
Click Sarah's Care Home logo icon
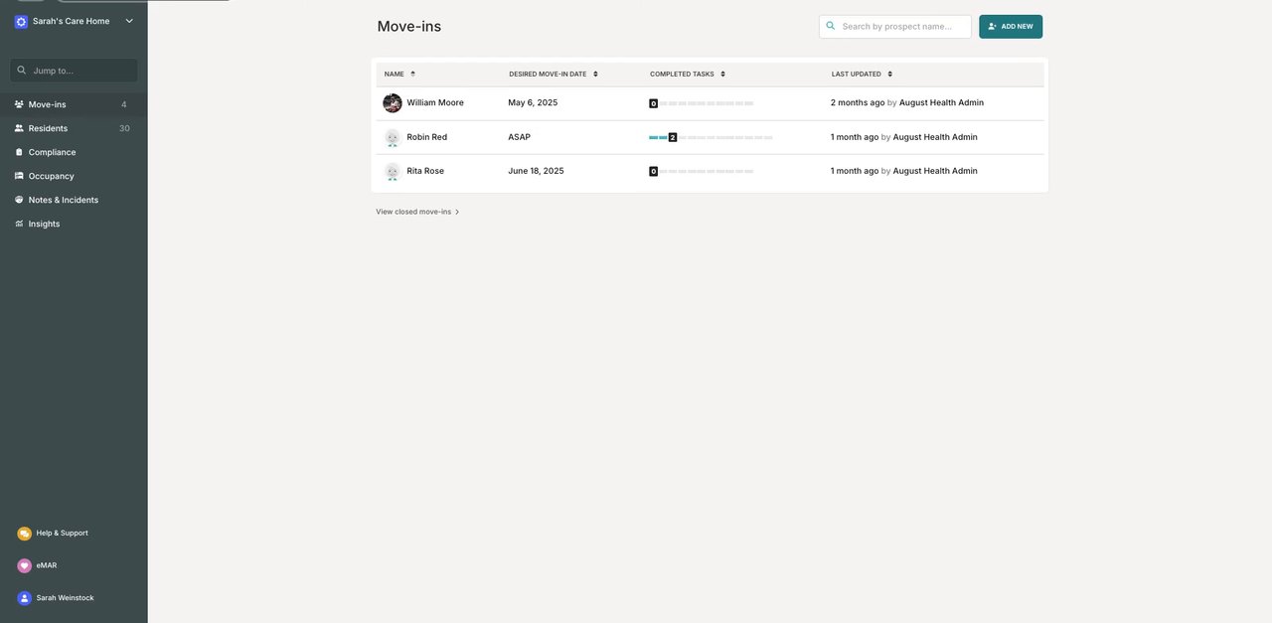[21, 21]
